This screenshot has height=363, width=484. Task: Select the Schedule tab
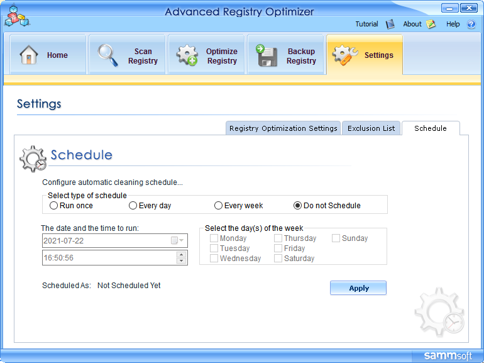click(x=431, y=128)
